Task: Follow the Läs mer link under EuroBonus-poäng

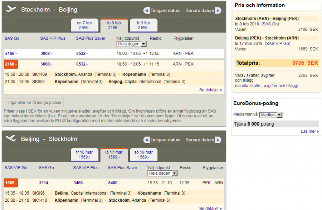Action: click(310, 131)
